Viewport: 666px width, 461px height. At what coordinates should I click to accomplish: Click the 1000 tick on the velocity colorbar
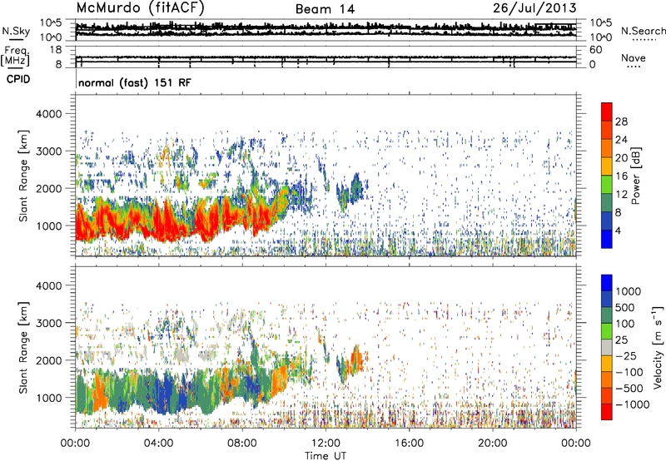click(629, 291)
